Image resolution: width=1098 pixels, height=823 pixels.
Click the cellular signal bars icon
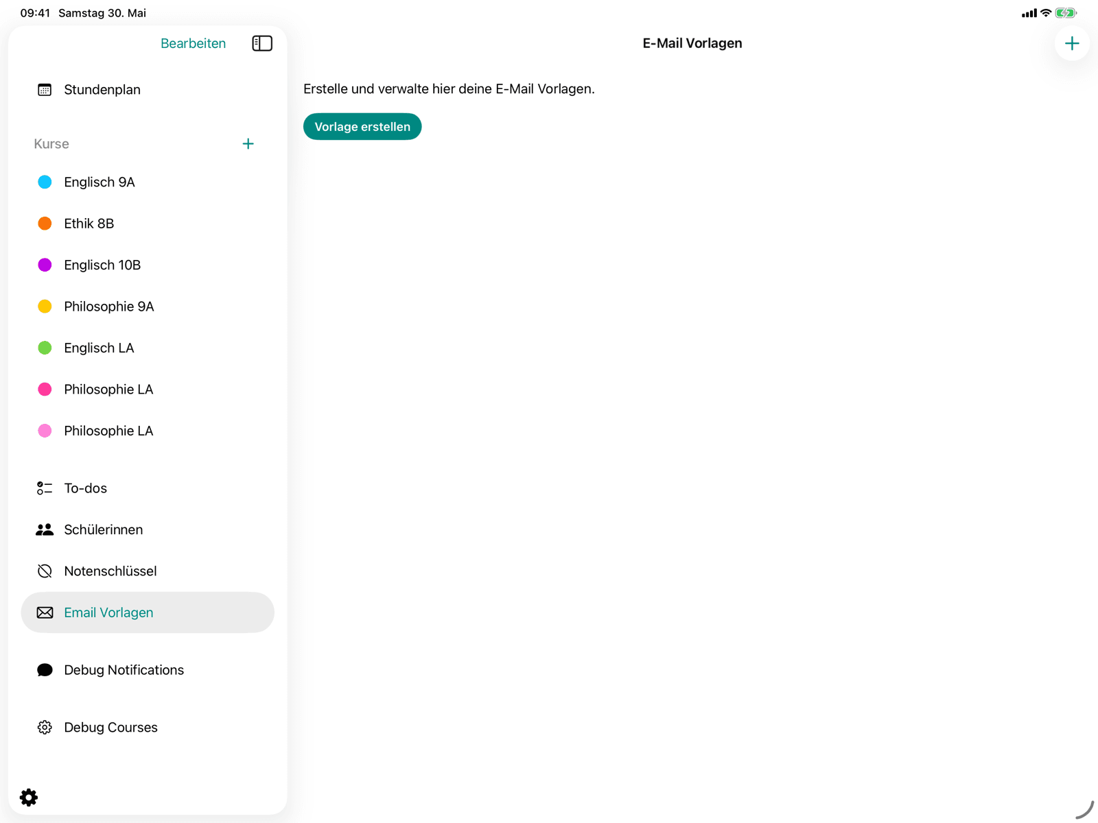pos(1029,13)
